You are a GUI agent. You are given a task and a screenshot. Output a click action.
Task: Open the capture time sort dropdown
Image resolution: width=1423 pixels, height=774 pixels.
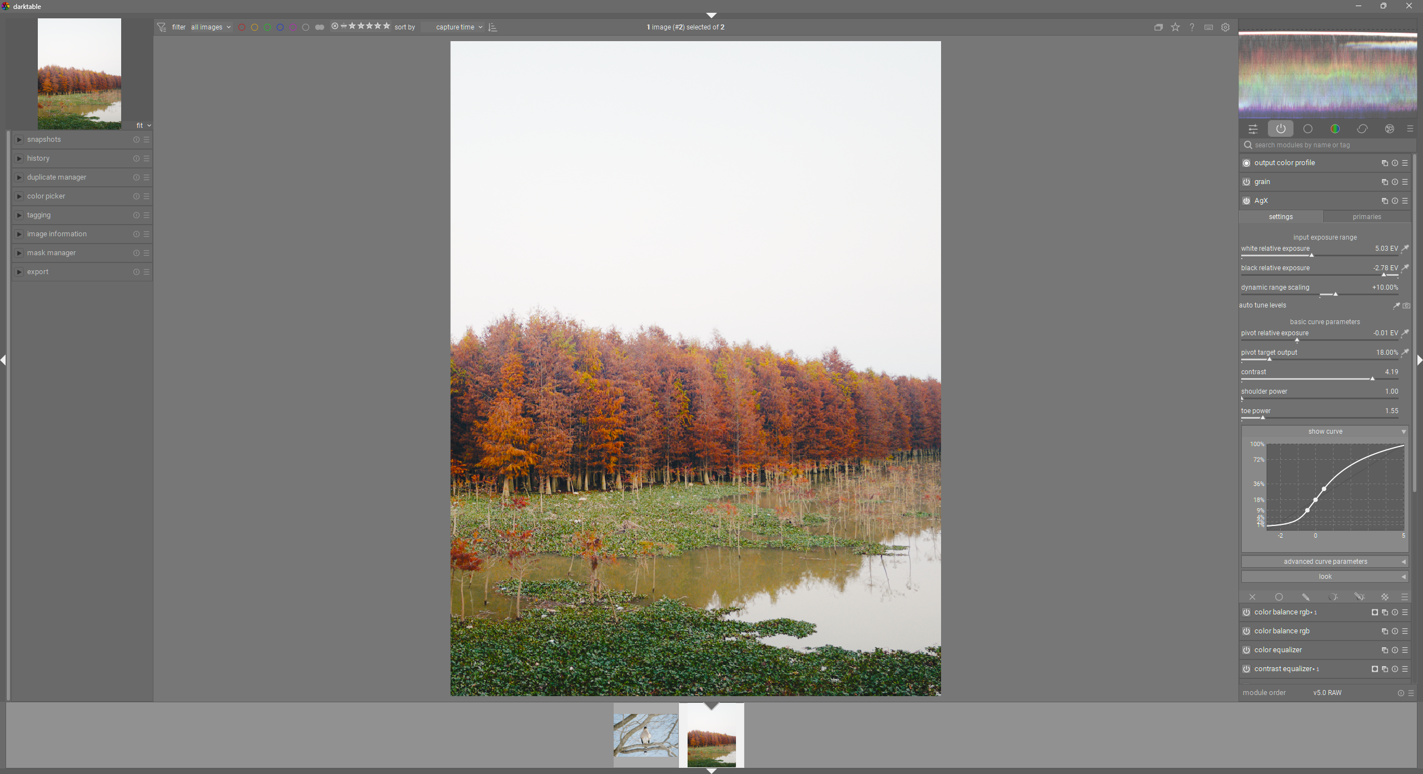[x=456, y=27]
